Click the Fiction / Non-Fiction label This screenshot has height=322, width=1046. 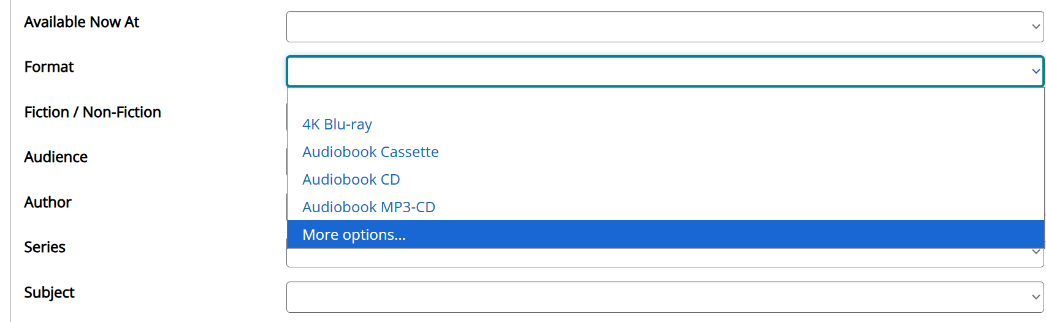click(93, 112)
